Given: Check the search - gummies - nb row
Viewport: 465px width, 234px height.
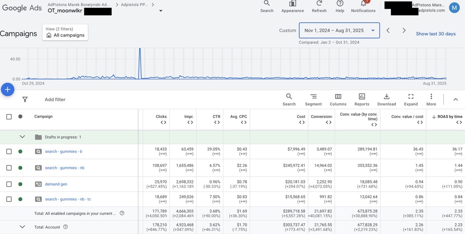Looking at the screenshot, I should point(9,168).
